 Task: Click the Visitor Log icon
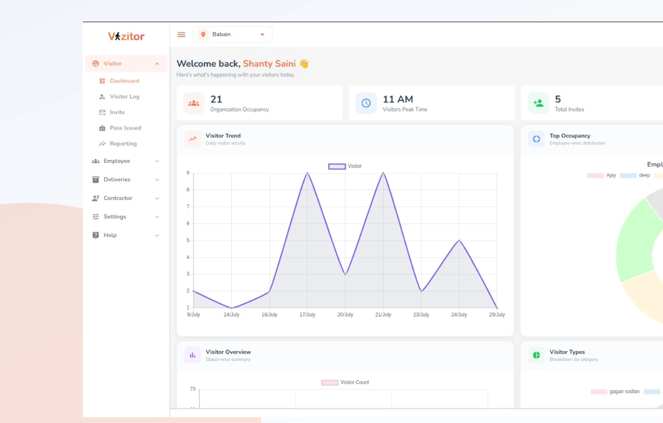tap(102, 96)
